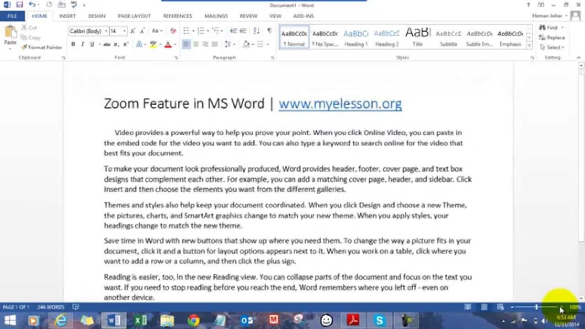585x329 pixels.
Task: Toggle underline formatting
Action: (92, 44)
